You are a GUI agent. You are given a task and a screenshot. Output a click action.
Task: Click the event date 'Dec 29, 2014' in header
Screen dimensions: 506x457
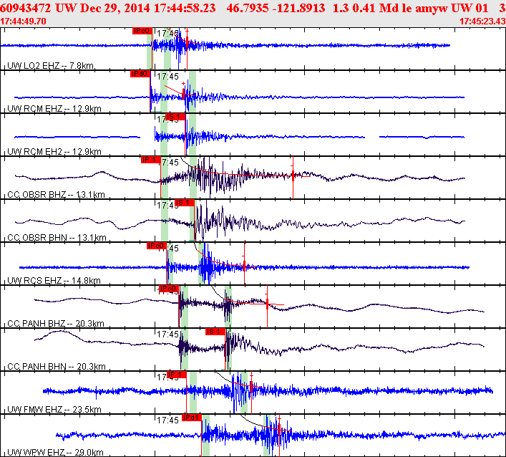click(115, 8)
